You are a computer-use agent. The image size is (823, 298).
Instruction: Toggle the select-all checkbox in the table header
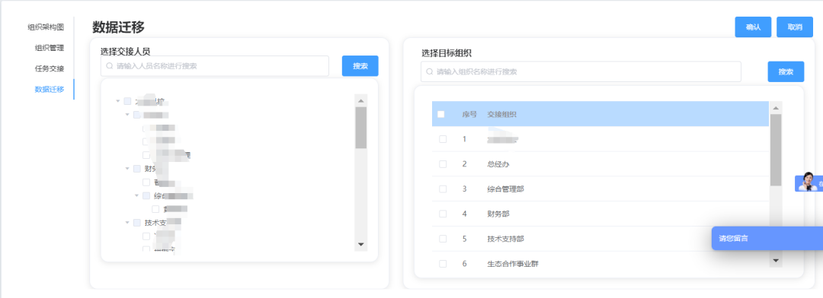click(441, 114)
